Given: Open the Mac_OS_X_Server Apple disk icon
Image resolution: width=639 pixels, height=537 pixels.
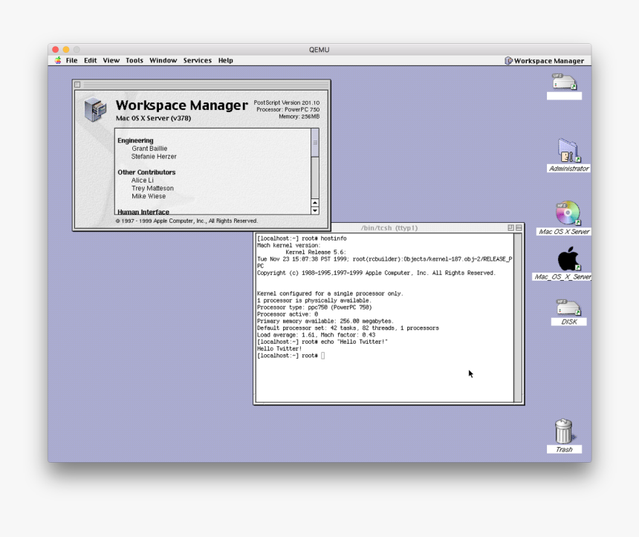Looking at the screenshot, I should (566, 260).
